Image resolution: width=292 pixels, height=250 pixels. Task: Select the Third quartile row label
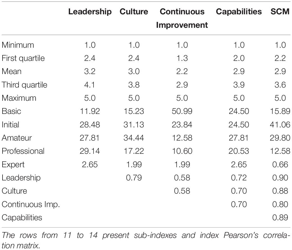[x=24, y=85]
